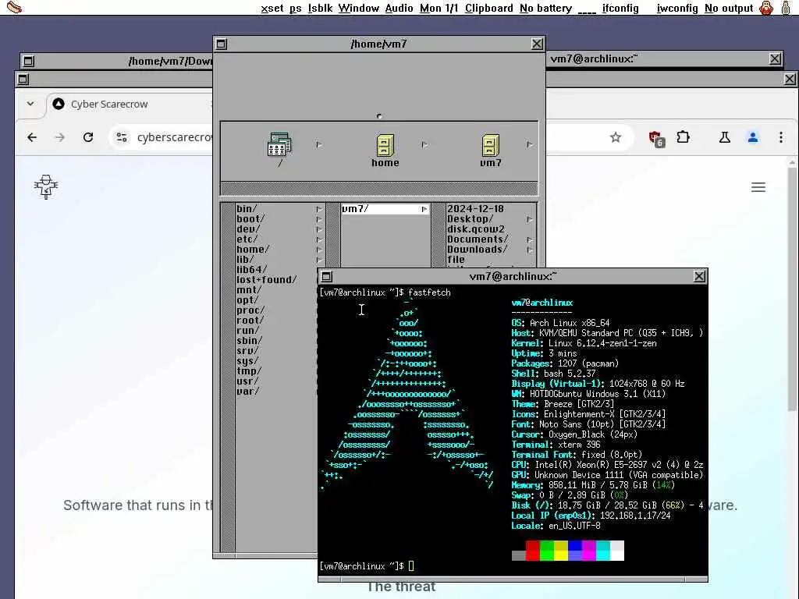
Task: Select the vm7 folder cabinet icon
Action: tap(490, 145)
